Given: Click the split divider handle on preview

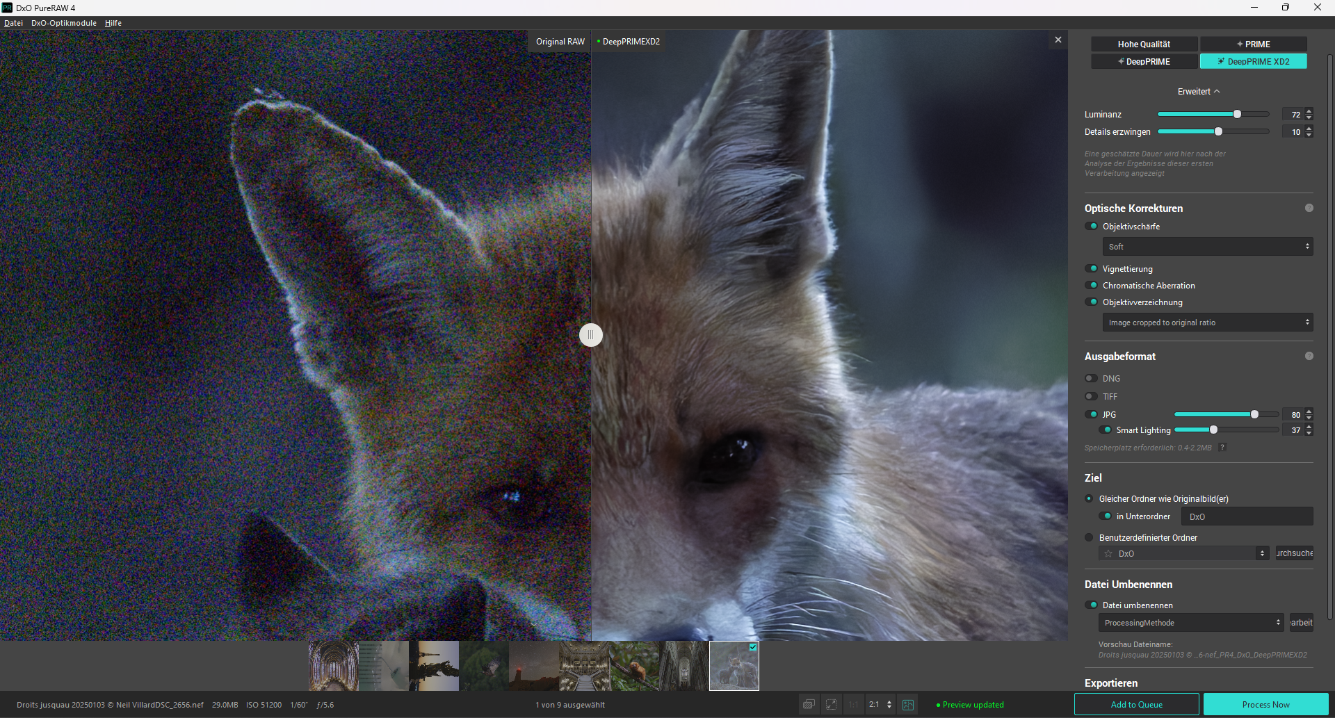Looking at the screenshot, I should (x=591, y=335).
